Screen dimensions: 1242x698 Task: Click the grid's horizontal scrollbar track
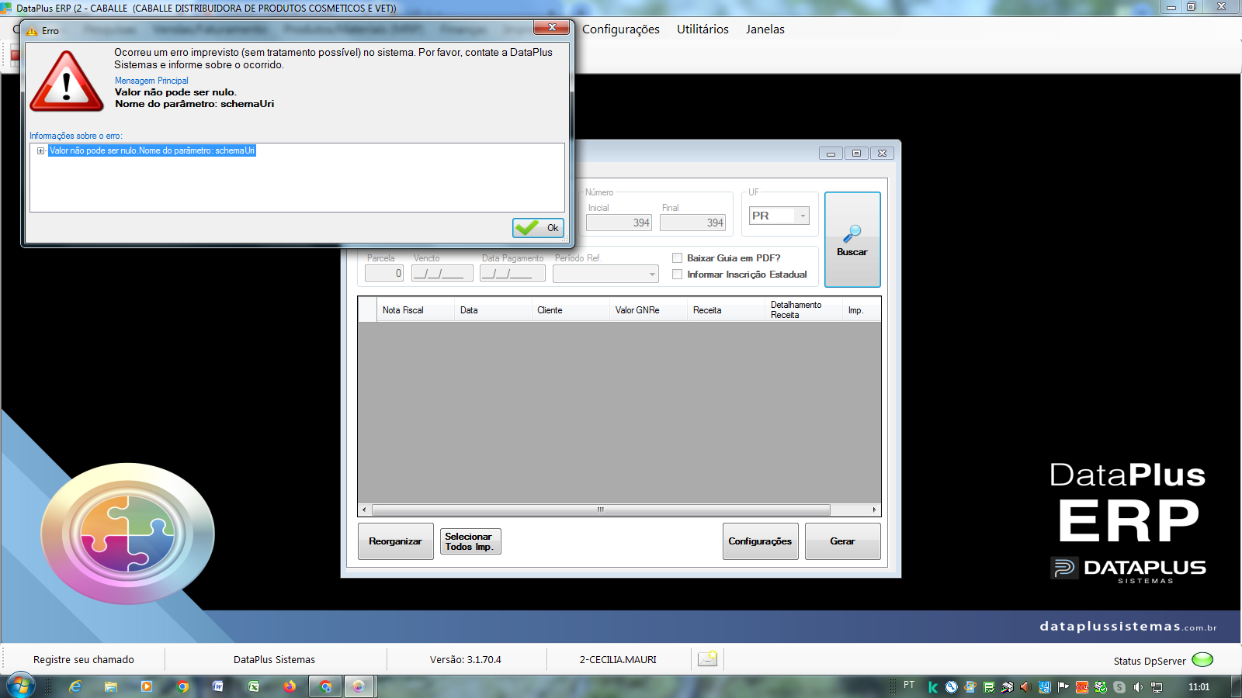[x=600, y=510]
